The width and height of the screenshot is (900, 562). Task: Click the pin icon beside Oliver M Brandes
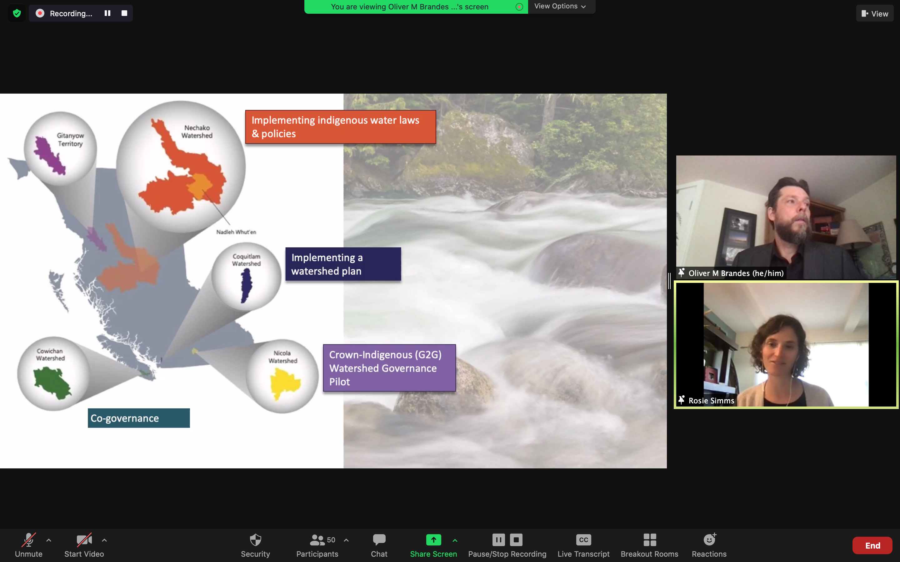pyautogui.click(x=681, y=273)
